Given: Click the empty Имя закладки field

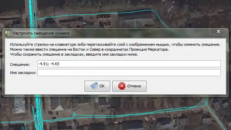Looking at the screenshot, I should click(x=129, y=73).
